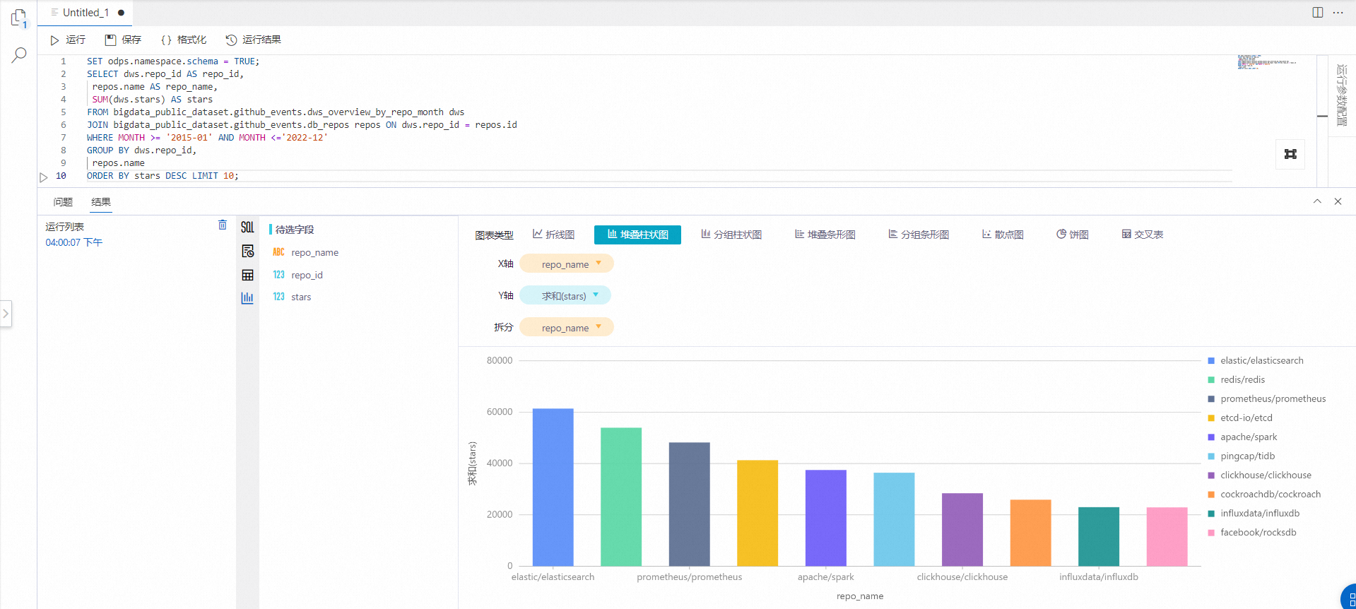
Task: Click the run line arrow beside line 10
Action: [x=44, y=177]
